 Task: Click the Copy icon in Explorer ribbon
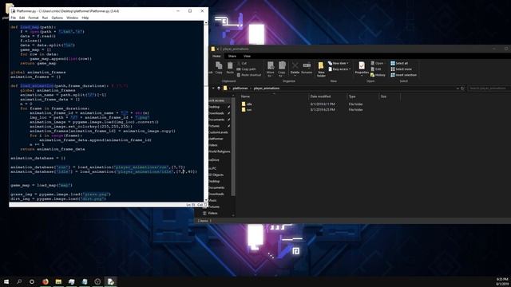(219, 68)
